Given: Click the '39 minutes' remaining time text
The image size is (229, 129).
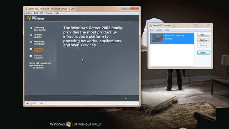Looking at the screenshot, I should pyautogui.click(x=38, y=68).
